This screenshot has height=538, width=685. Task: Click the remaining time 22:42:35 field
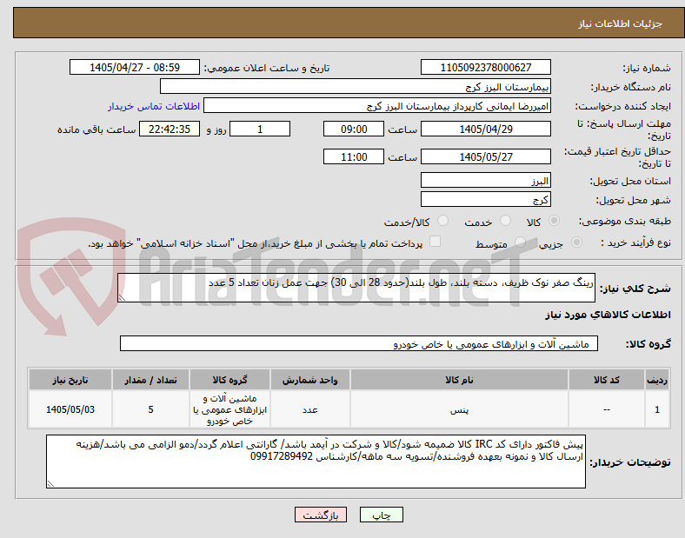click(169, 130)
